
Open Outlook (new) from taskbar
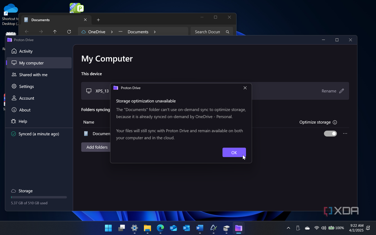click(174, 228)
